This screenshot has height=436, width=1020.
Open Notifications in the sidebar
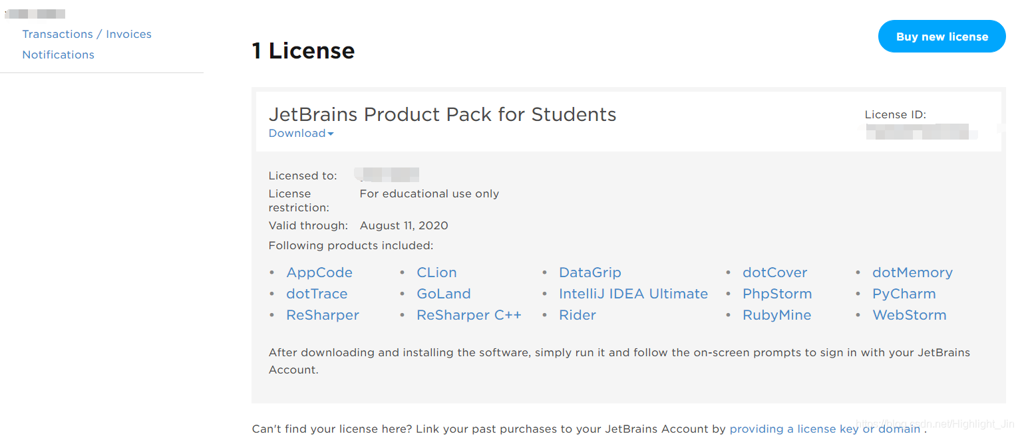tap(58, 54)
